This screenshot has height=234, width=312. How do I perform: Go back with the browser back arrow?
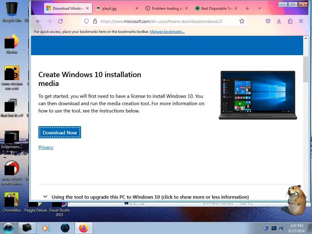click(x=38, y=21)
